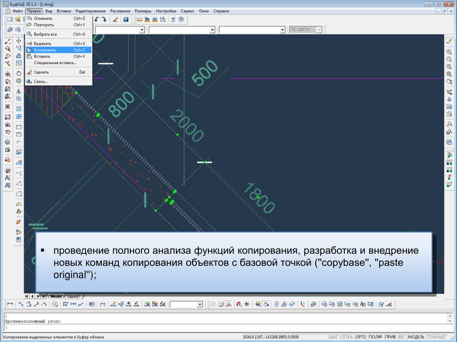Click the first-tab navigation arrow beside Model
The width and height of the screenshot is (457, 342).
click(26, 296)
